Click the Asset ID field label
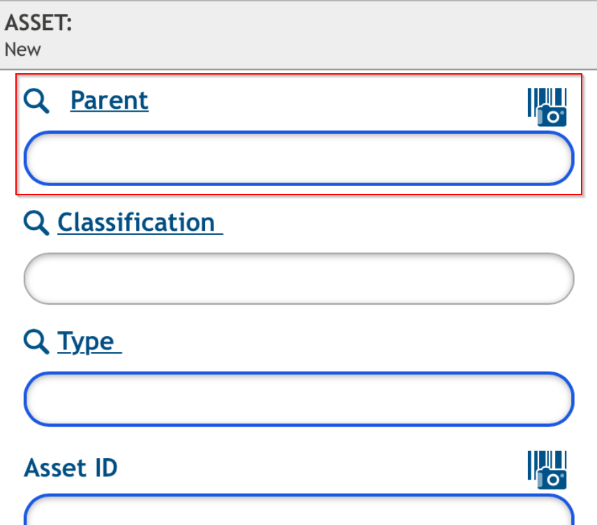The image size is (597, 525). pyautogui.click(x=70, y=468)
